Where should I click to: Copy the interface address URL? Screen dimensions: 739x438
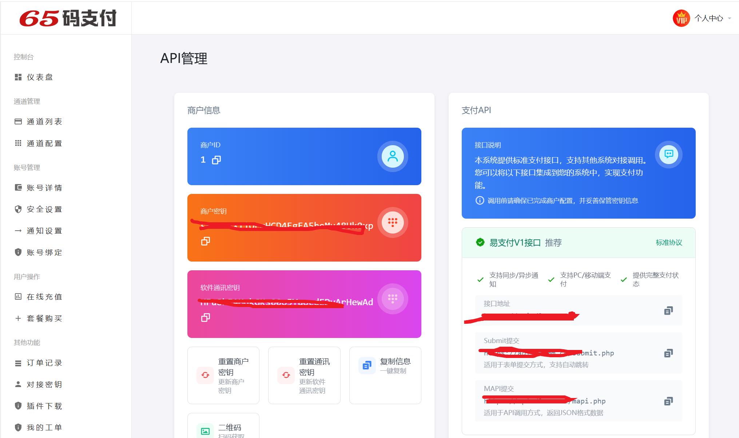[x=668, y=311]
